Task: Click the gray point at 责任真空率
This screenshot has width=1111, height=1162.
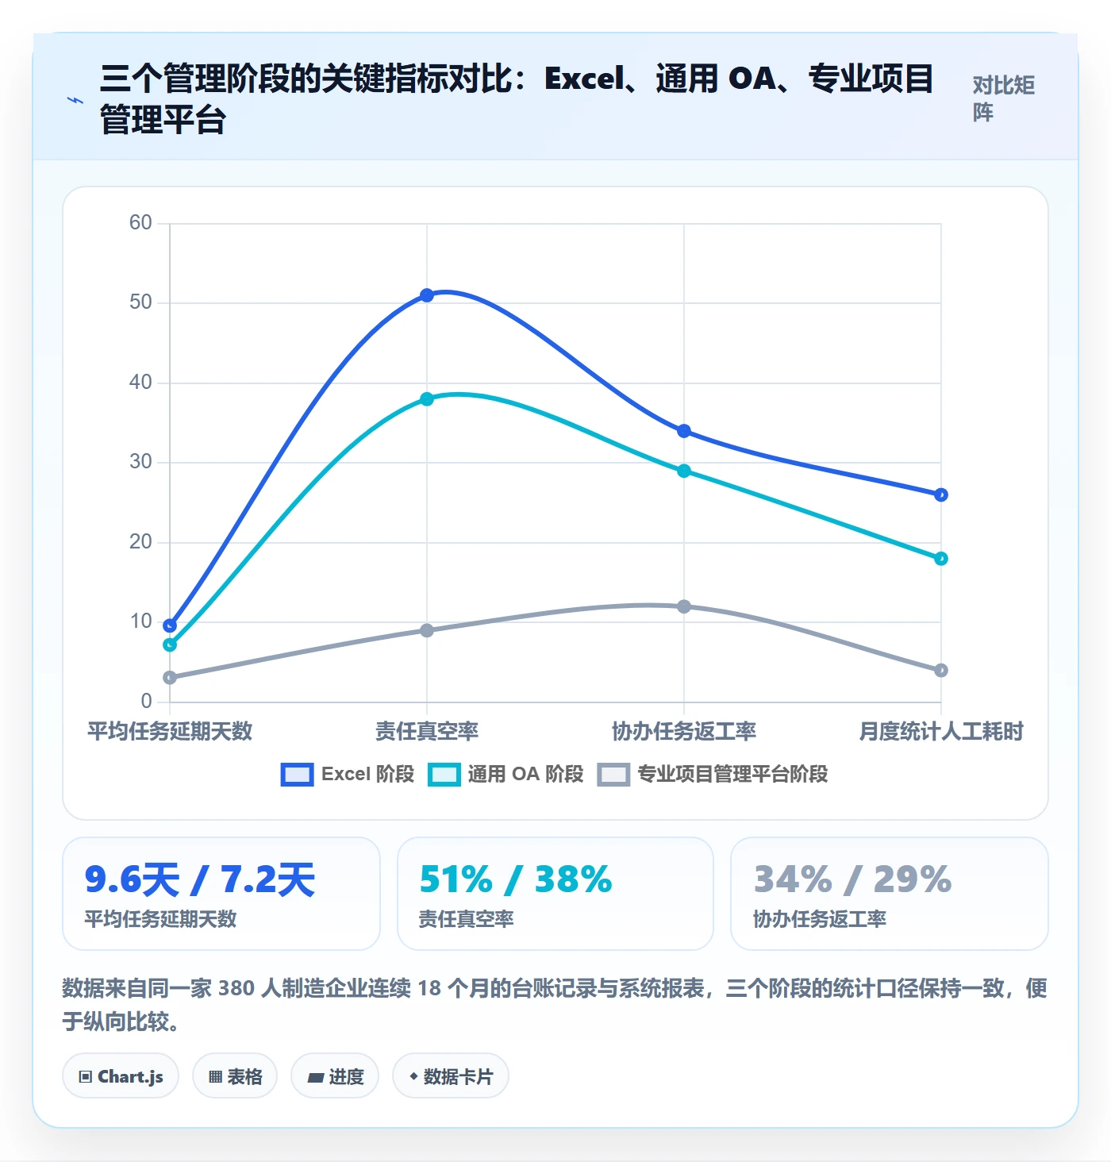Action: tap(427, 630)
